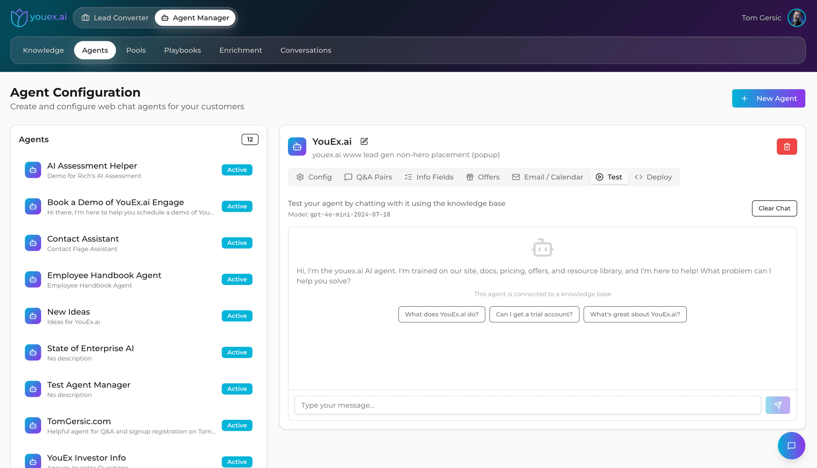Click Active badge for Contact Assistant

point(237,243)
